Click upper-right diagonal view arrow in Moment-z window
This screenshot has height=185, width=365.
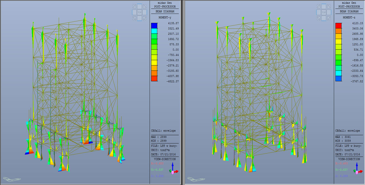tap(329, 7)
